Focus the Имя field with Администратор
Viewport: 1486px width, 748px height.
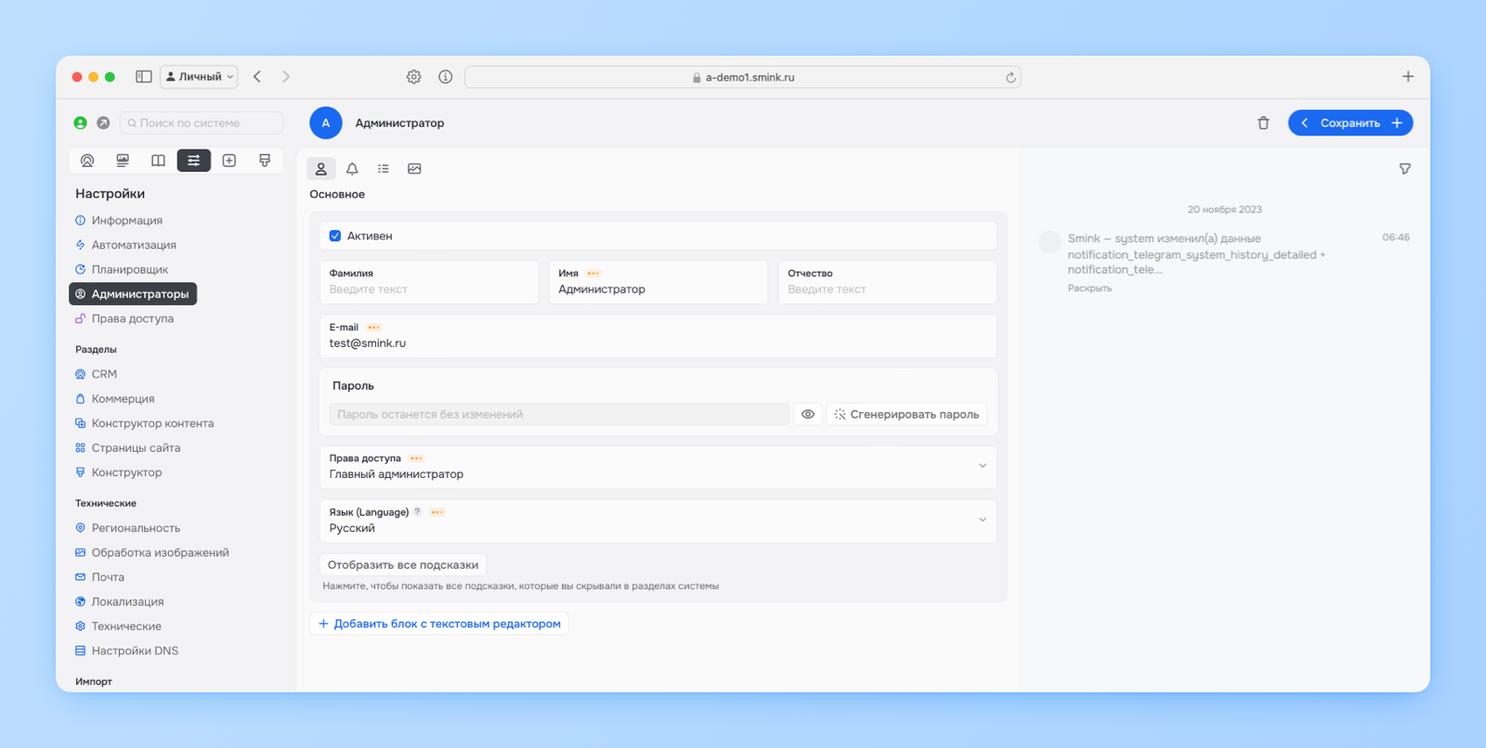click(x=658, y=282)
